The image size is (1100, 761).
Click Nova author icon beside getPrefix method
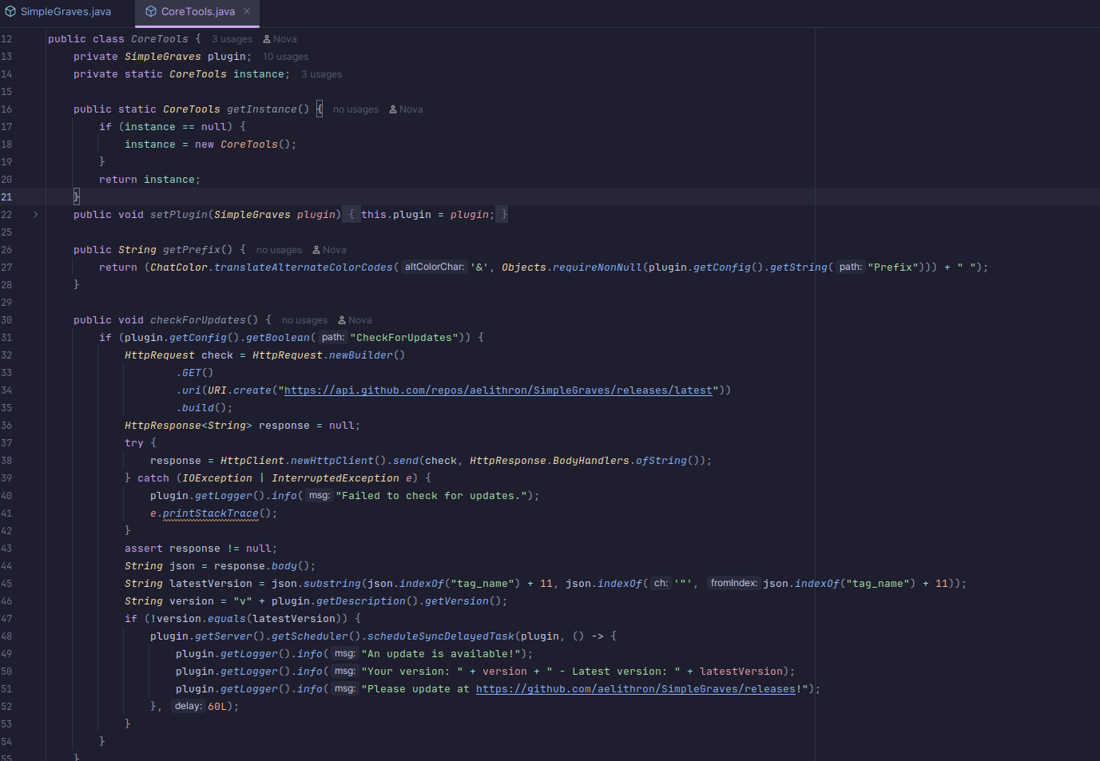click(x=316, y=250)
